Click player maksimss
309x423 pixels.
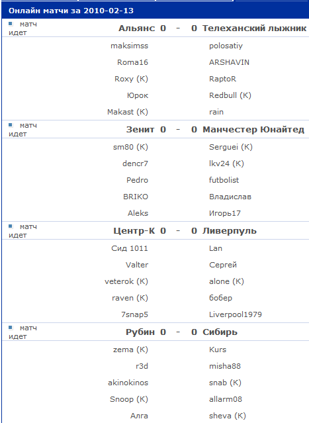[x=130, y=46]
